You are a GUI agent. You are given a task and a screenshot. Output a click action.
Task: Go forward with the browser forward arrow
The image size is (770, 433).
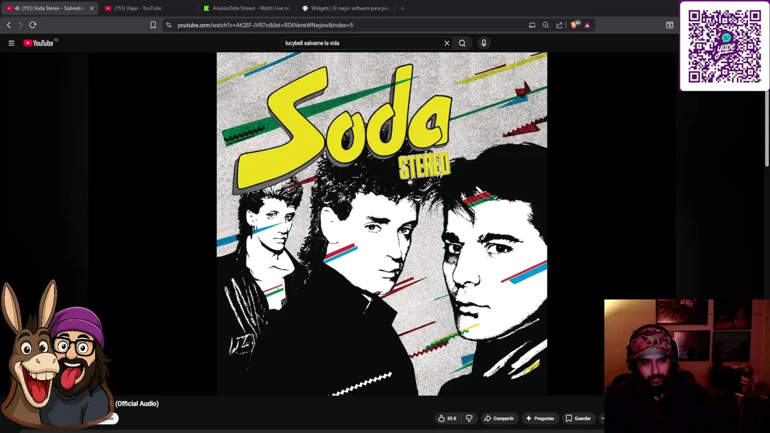point(20,25)
